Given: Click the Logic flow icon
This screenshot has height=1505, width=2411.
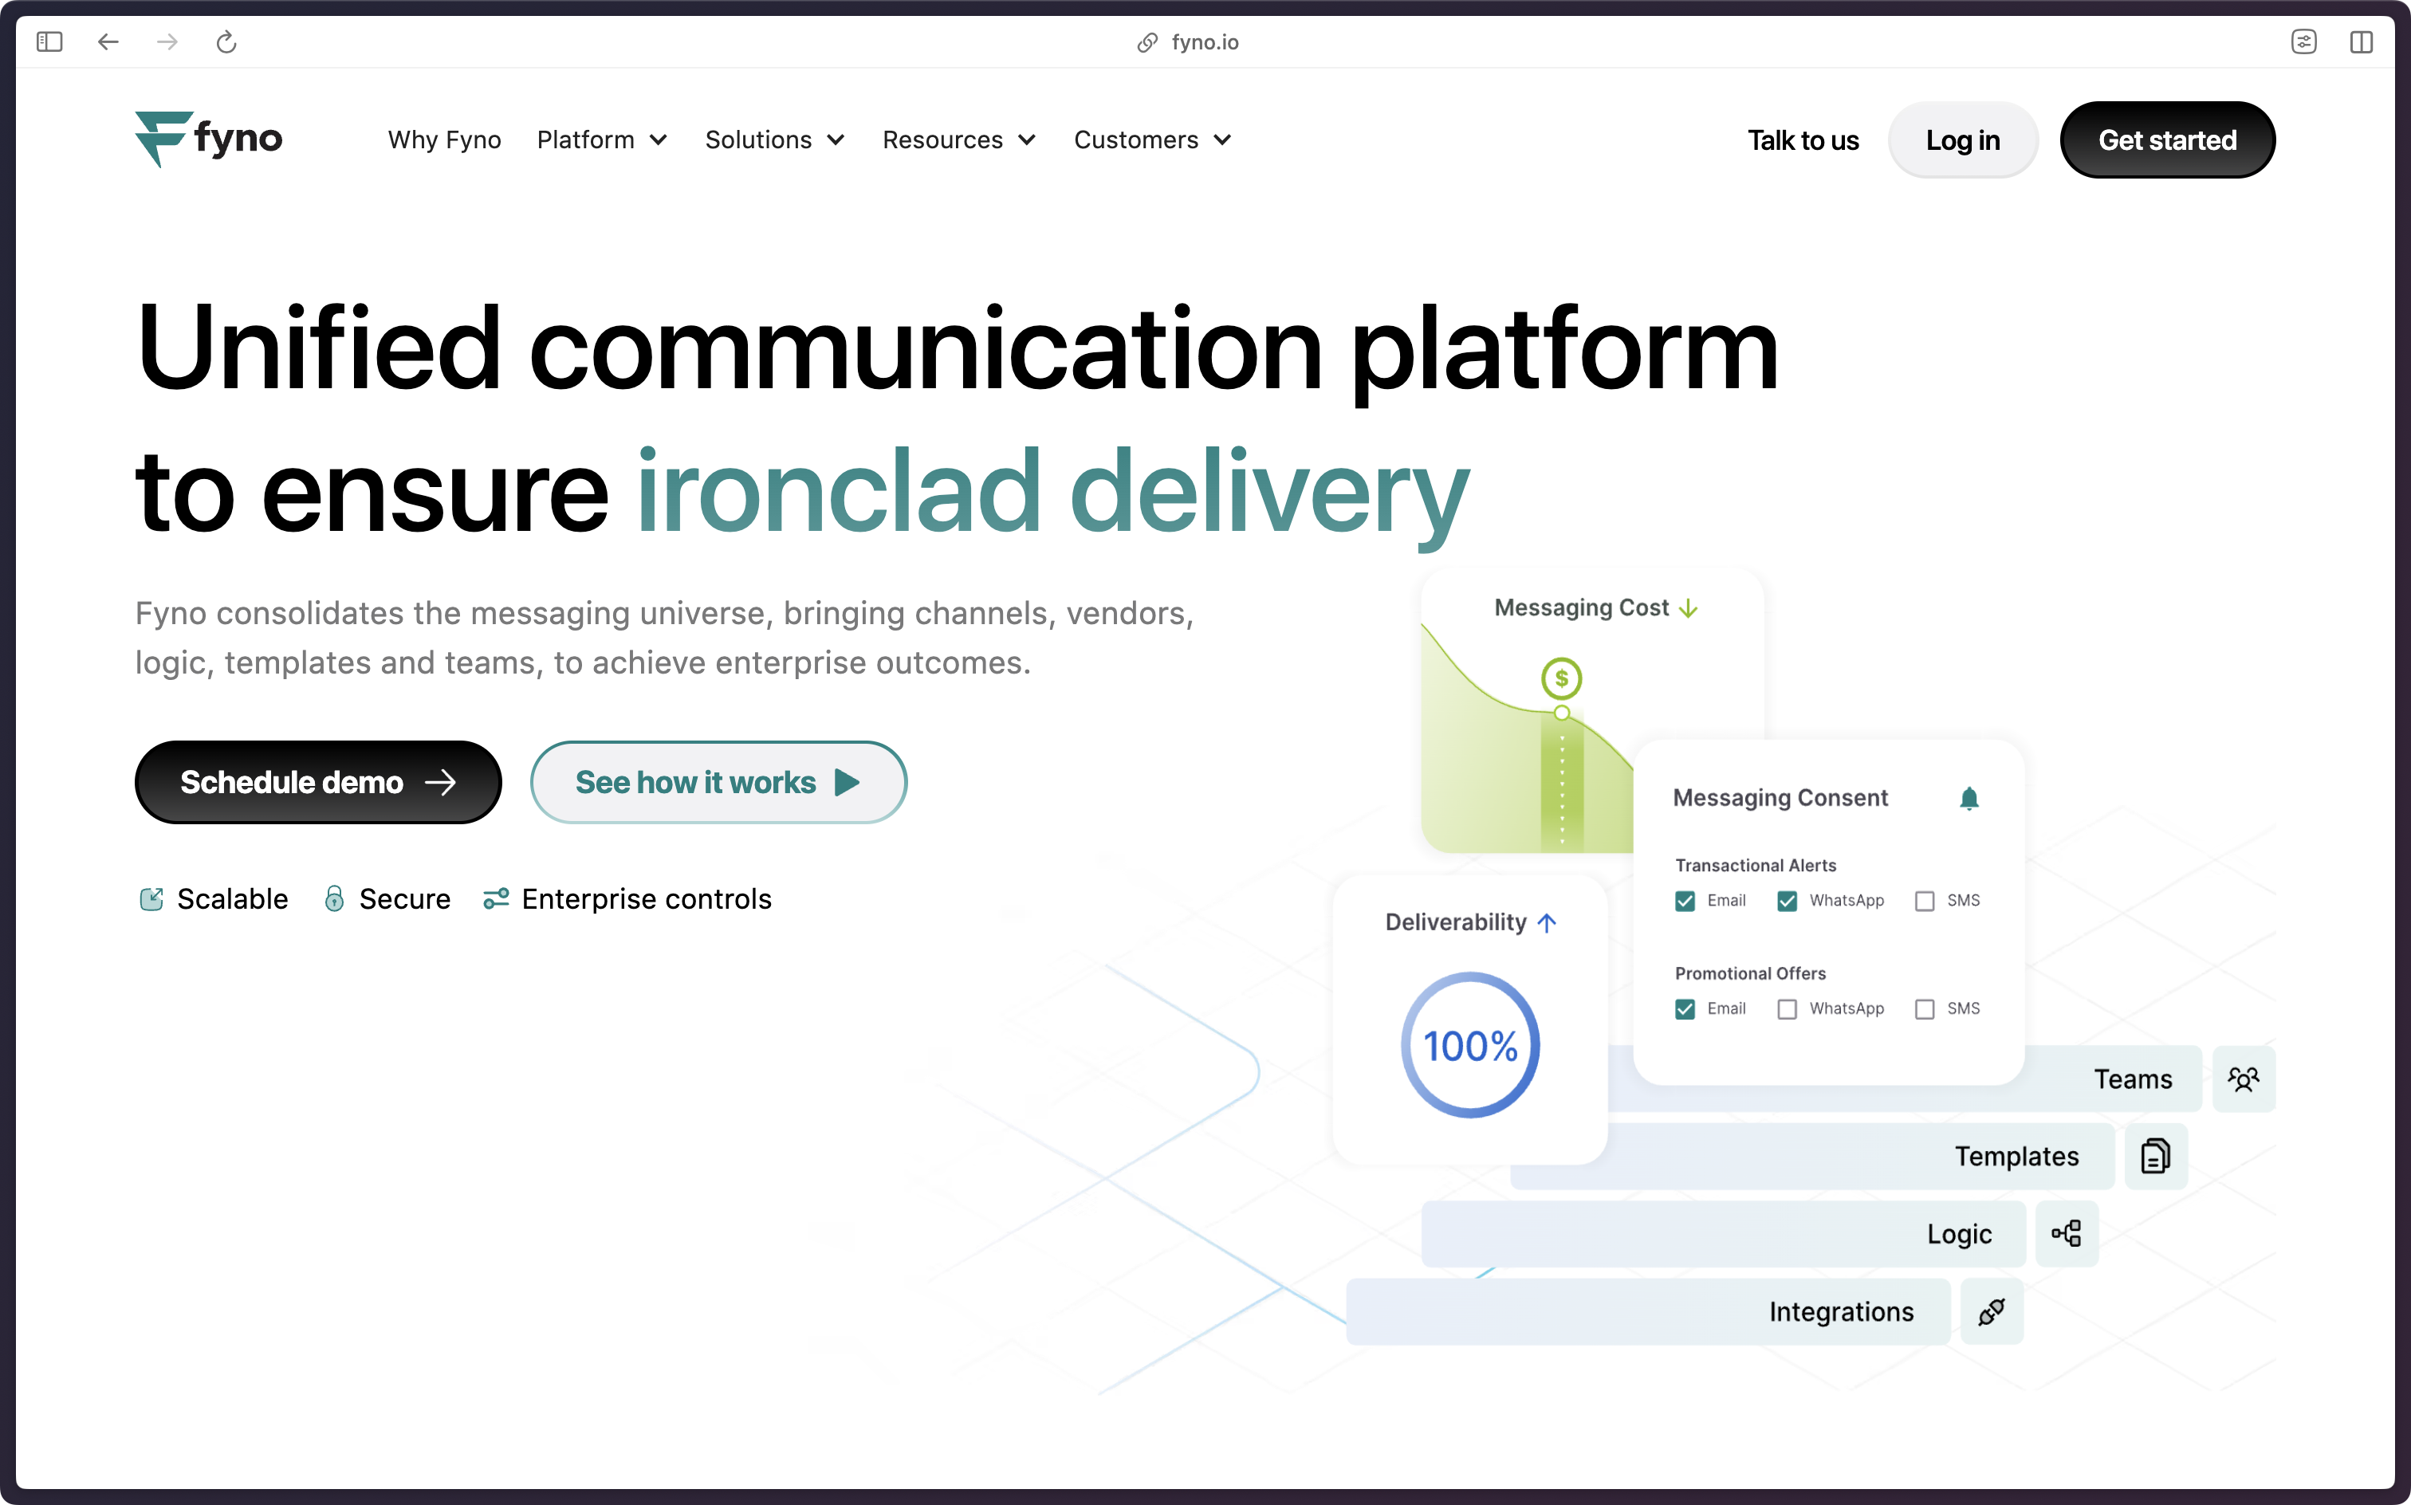Looking at the screenshot, I should click(x=2067, y=1233).
